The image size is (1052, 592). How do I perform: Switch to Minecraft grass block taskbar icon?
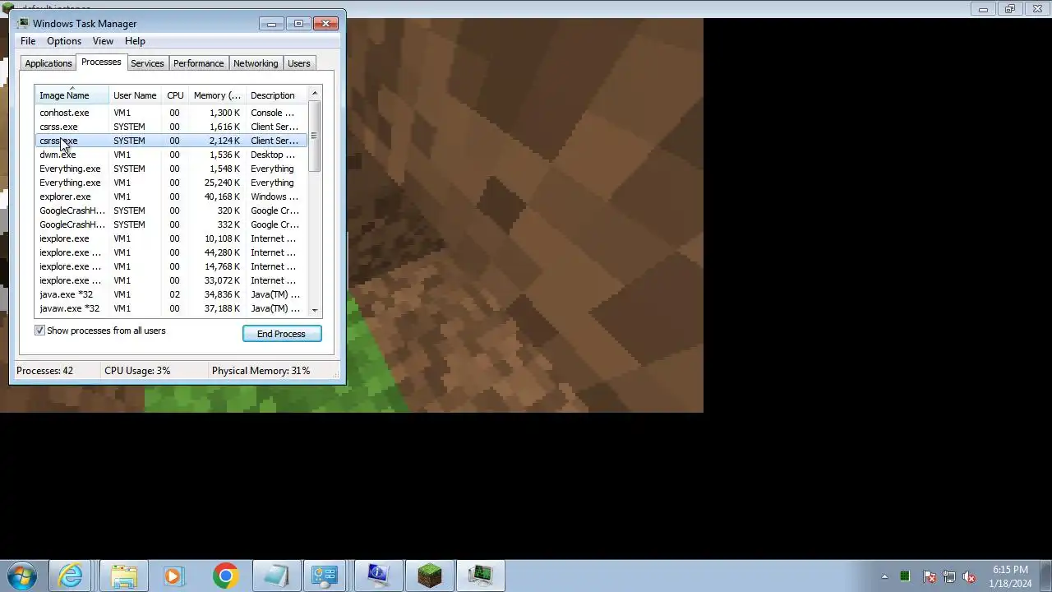[x=428, y=576]
